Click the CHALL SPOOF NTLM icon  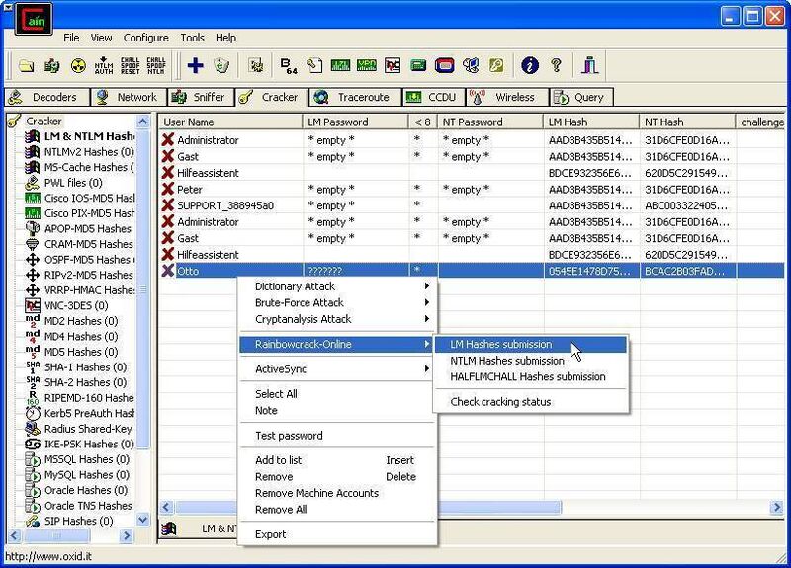tap(156, 65)
